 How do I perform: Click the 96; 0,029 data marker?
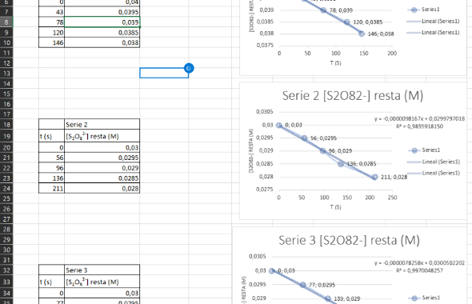tap(322, 150)
